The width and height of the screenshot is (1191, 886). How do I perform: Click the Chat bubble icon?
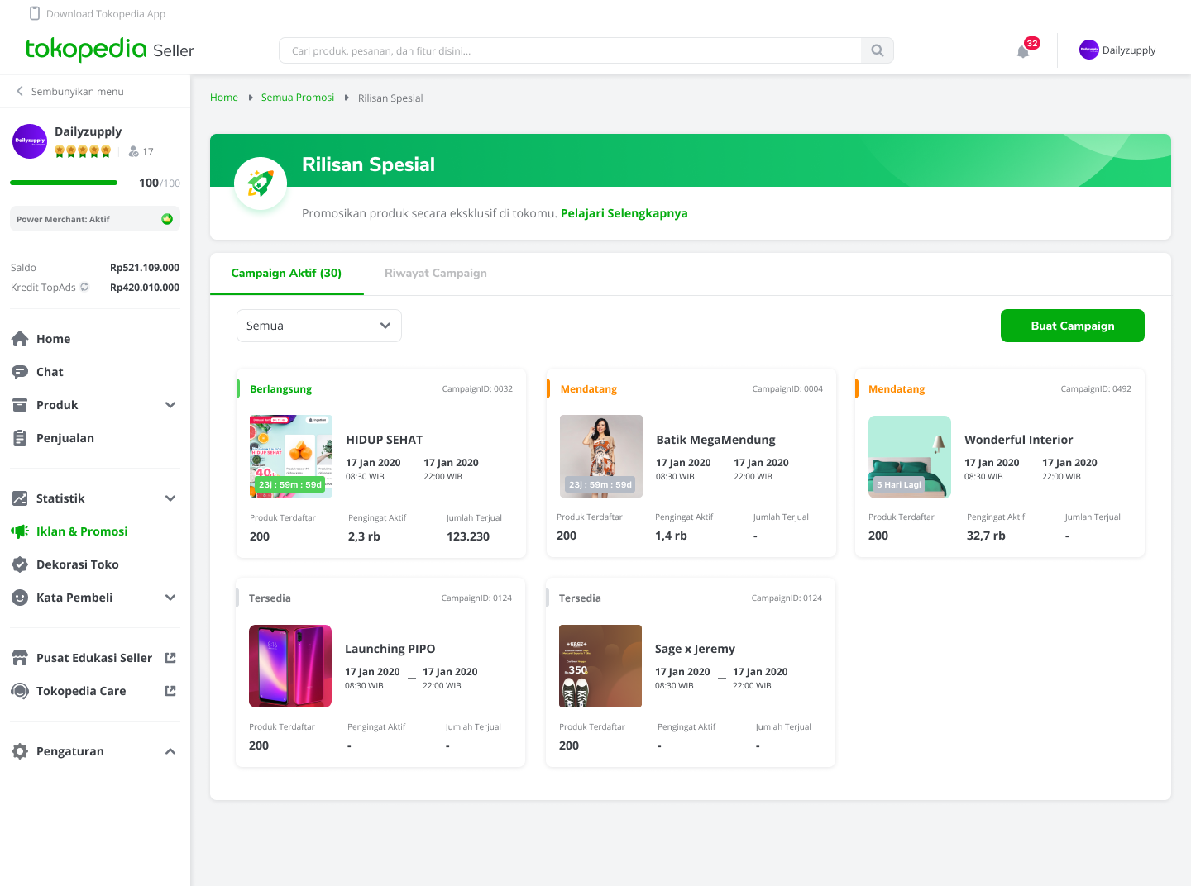(x=20, y=372)
